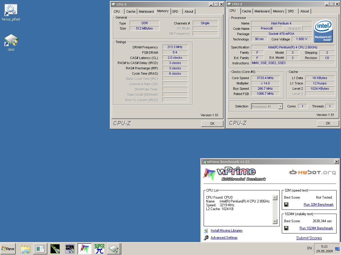
Task: Open Mainboard tab in right CPU-Z window
Action: coord(262,11)
